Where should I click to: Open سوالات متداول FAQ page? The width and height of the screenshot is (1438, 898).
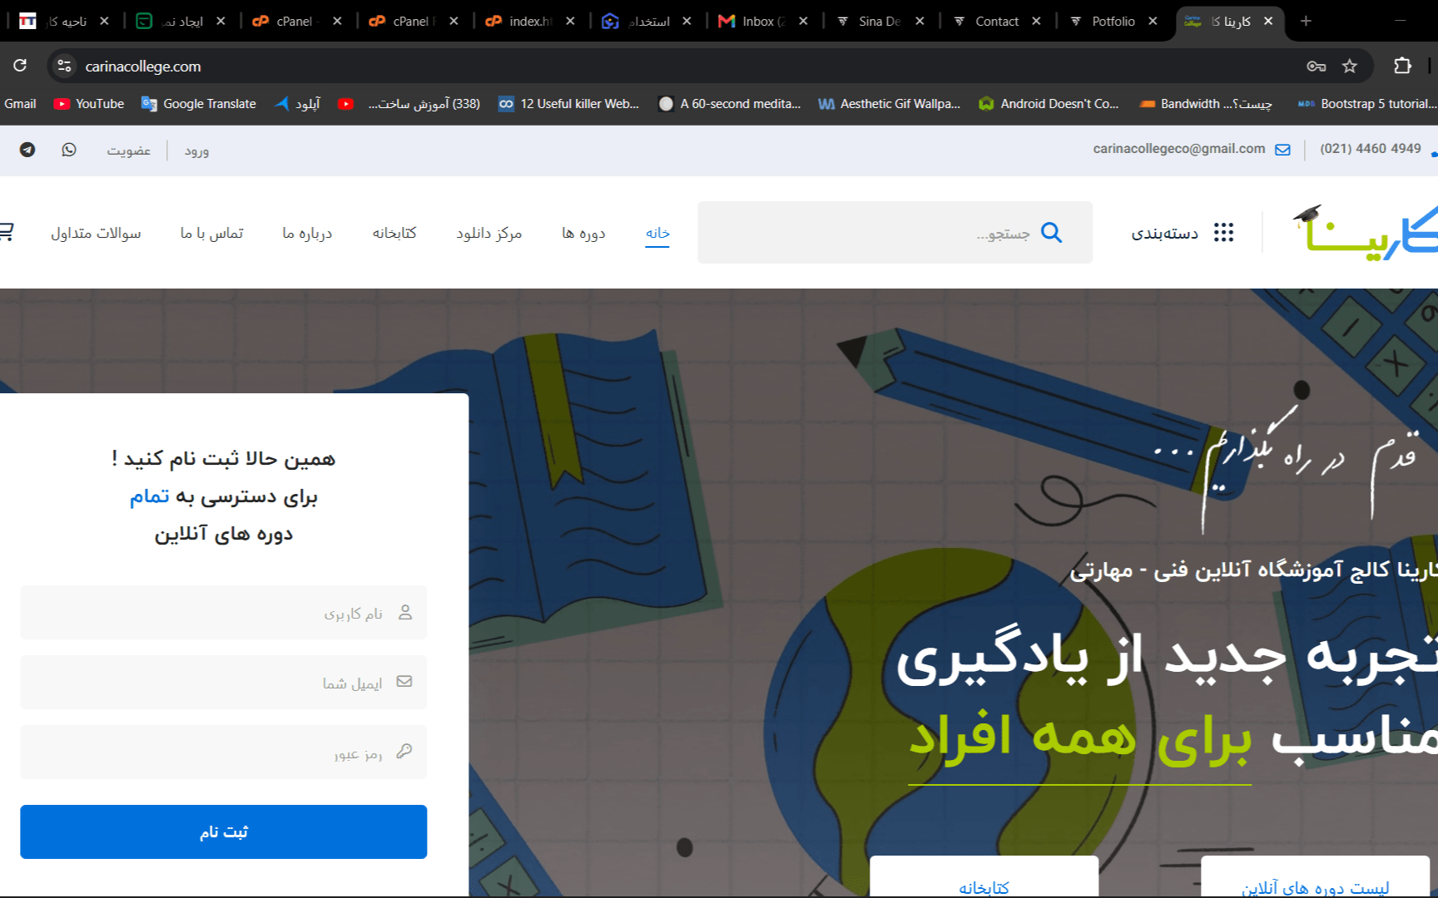point(96,233)
